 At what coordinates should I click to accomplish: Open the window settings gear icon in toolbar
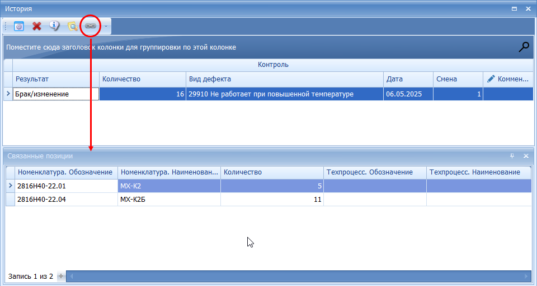coord(19,26)
